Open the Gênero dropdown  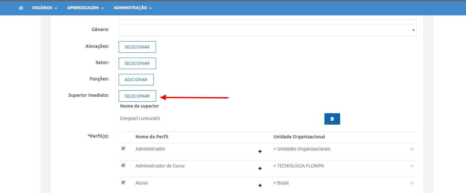pyautogui.click(x=267, y=30)
